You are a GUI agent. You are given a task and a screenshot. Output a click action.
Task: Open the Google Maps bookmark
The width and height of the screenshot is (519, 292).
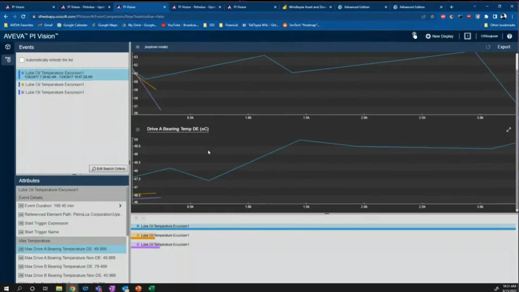pos(104,25)
